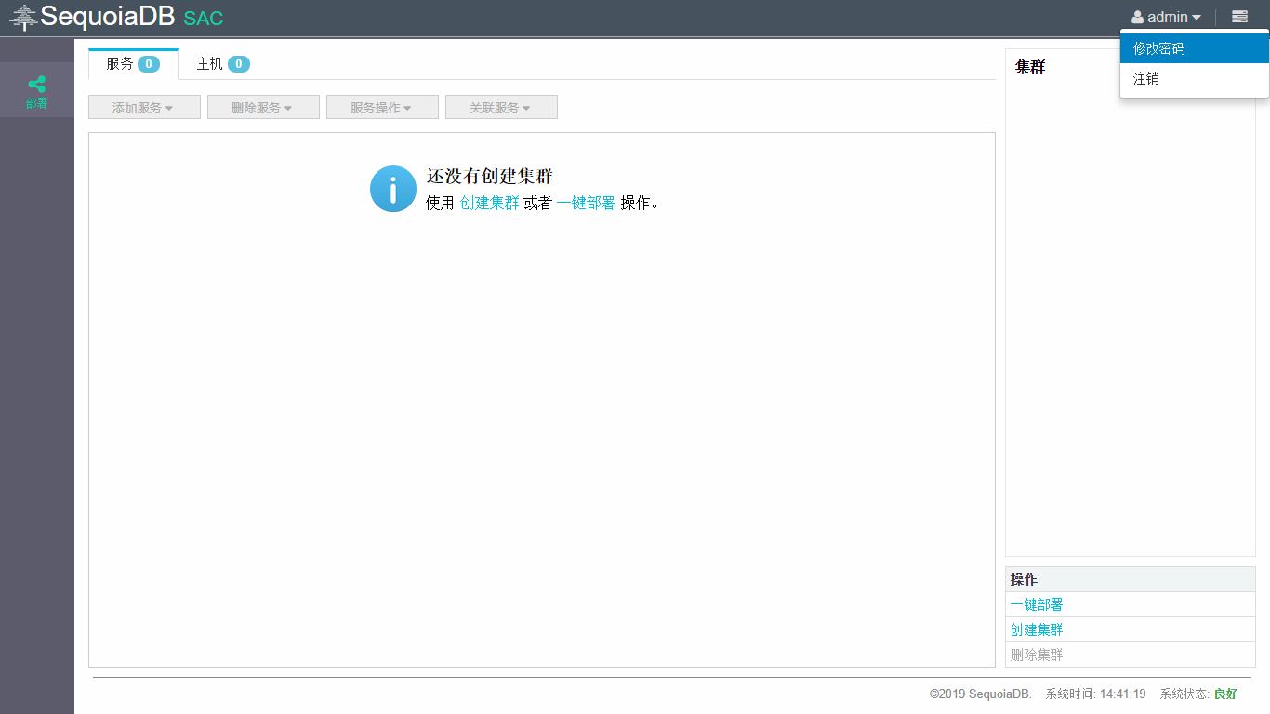Image resolution: width=1270 pixels, height=714 pixels.
Task: Click 删除集群 in the 操作 panel
Action: click(1037, 654)
